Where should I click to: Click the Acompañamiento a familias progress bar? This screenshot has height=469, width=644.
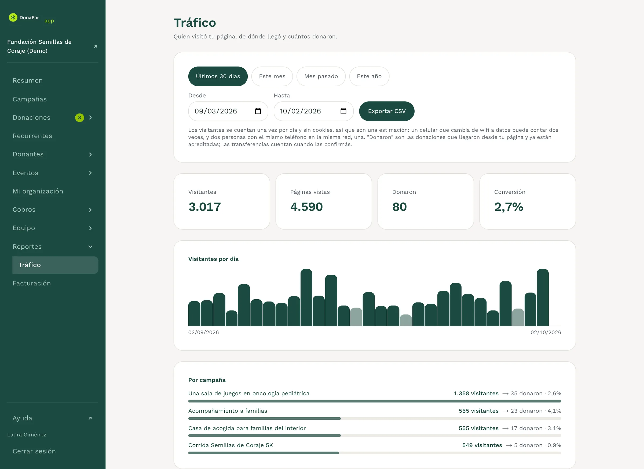pyautogui.click(x=375, y=418)
